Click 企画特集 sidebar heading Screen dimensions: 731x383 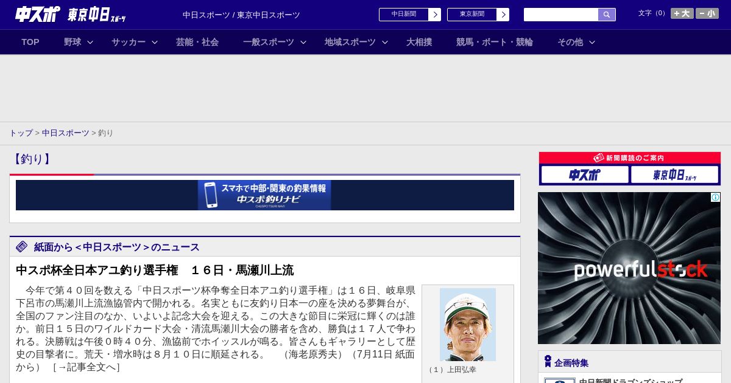pos(571,363)
